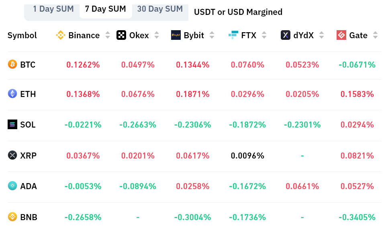Click the XRP coin icon
Screen dimensions: 384x233
[12, 155]
